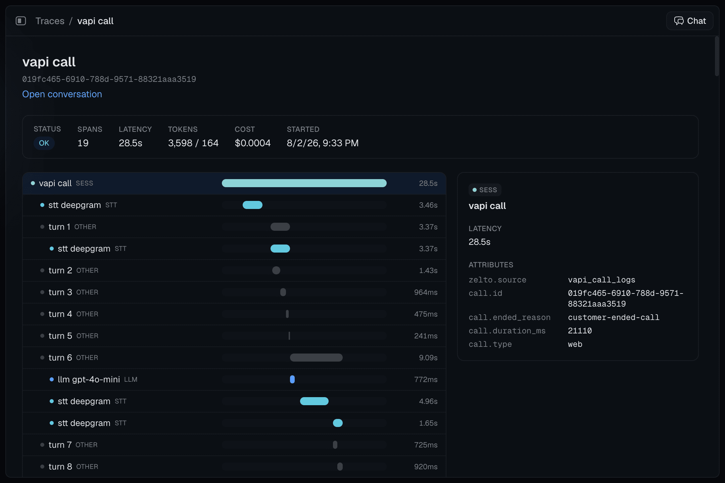Select the turn 1 span row
Image resolution: width=725 pixels, height=483 pixels.
tap(234, 227)
